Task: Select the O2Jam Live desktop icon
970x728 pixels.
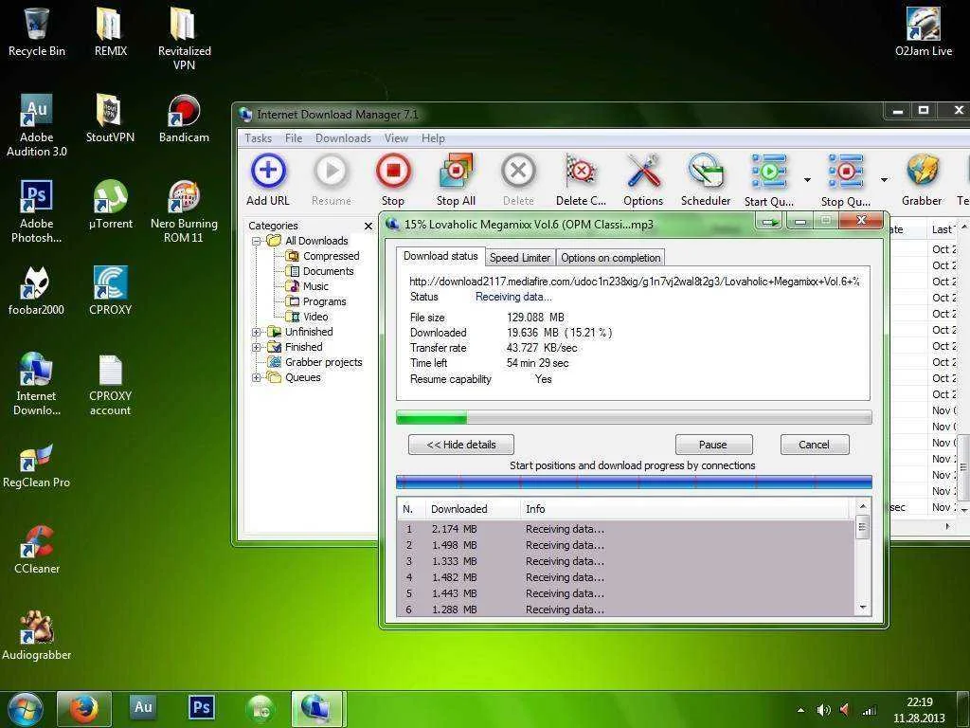Action: (x=924, y=31)
